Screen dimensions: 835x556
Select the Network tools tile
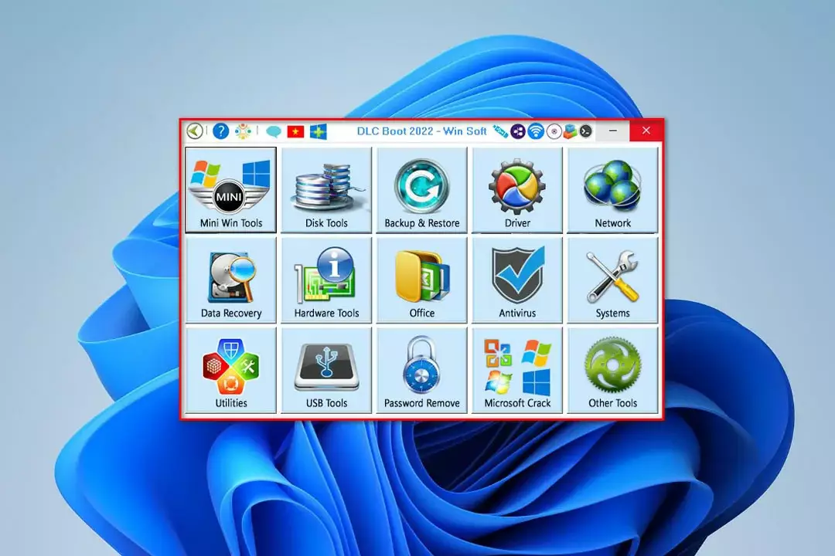612,190
